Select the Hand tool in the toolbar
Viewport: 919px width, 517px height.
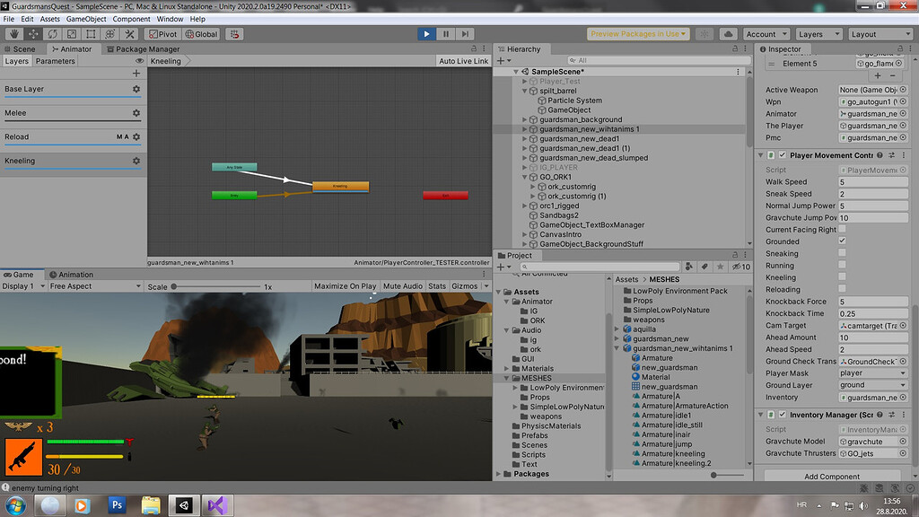tap(15, 34)
